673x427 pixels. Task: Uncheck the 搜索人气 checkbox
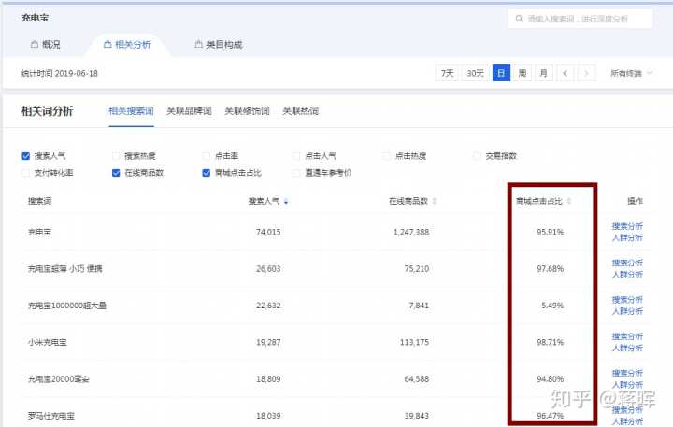click(25, 156)
